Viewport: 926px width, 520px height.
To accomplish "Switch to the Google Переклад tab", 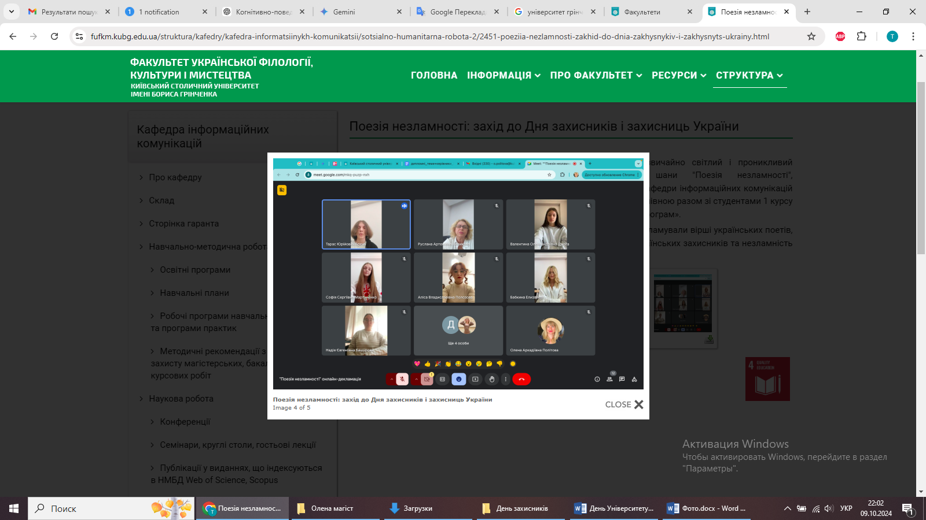I will click(x=457, y=12).
